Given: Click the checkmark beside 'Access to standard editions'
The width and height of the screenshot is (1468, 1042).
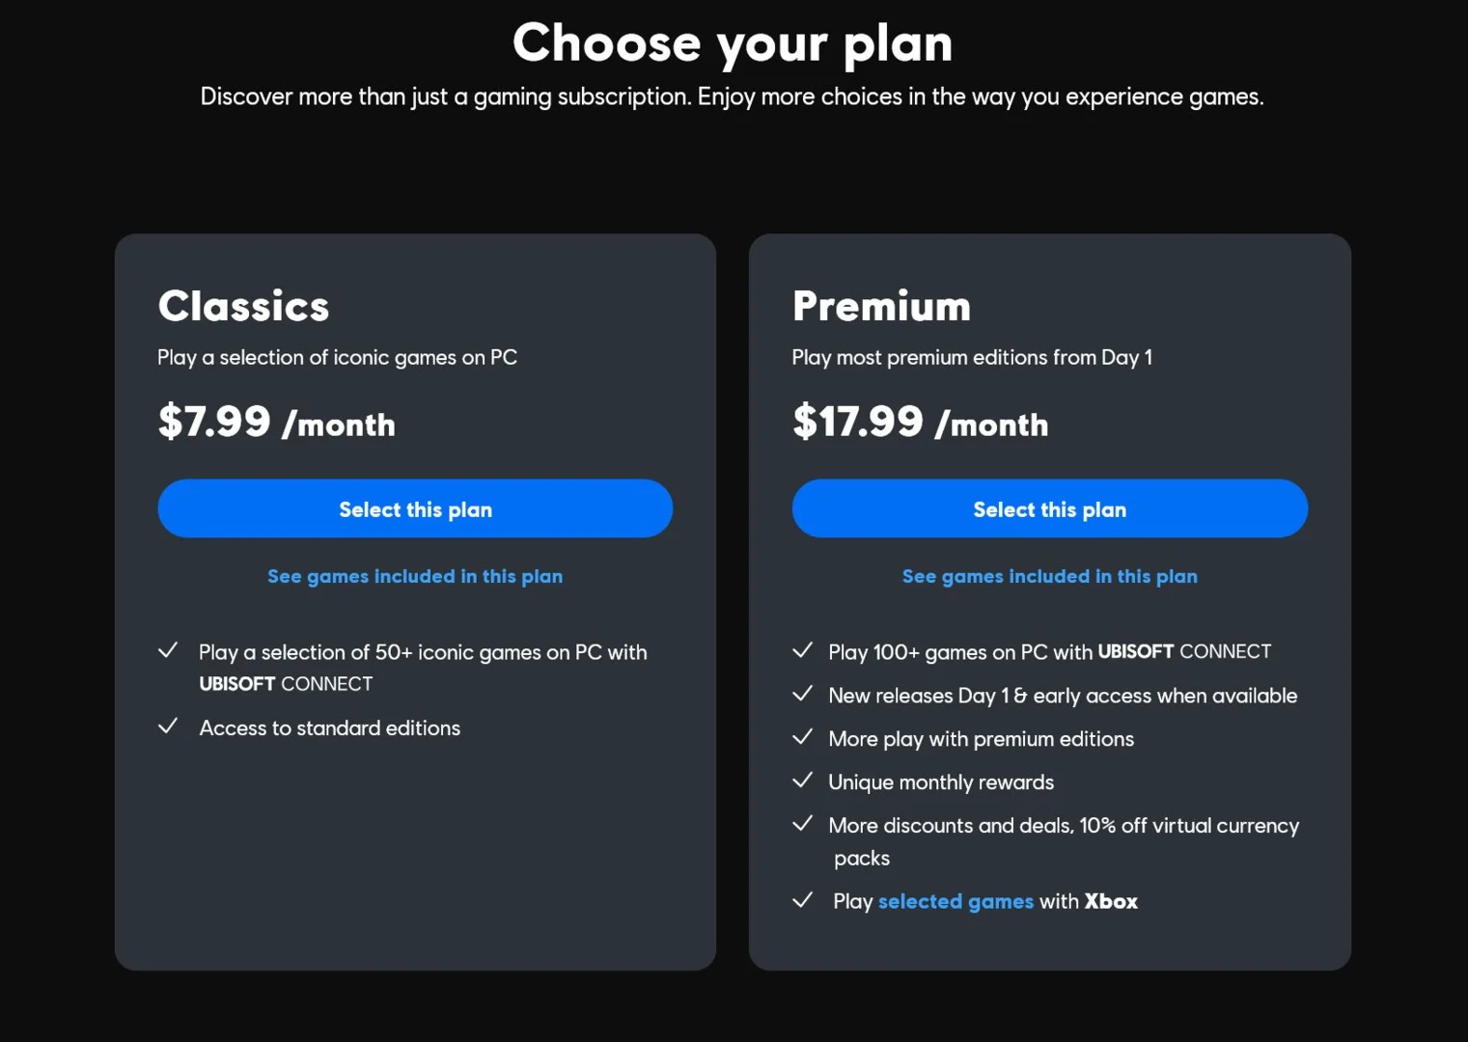Looking at the screenshot, I should (x=168, y=726).
